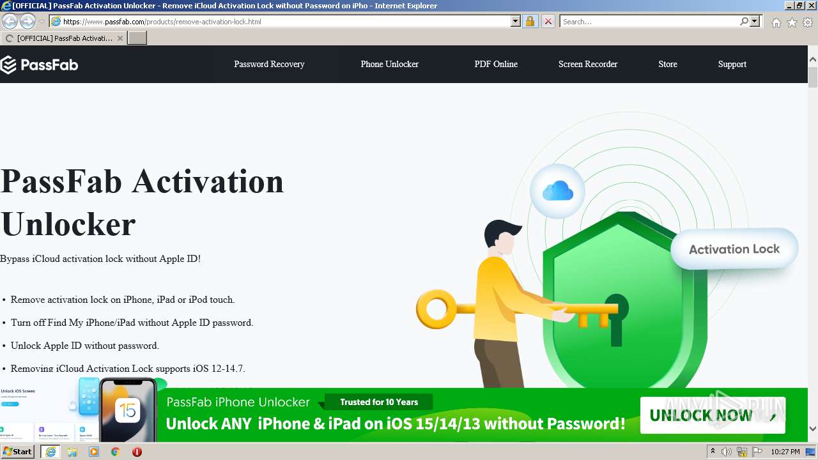
Task: Open the Phone Unlocker menu
Action: pyautogui.click(x=389, y=65)
